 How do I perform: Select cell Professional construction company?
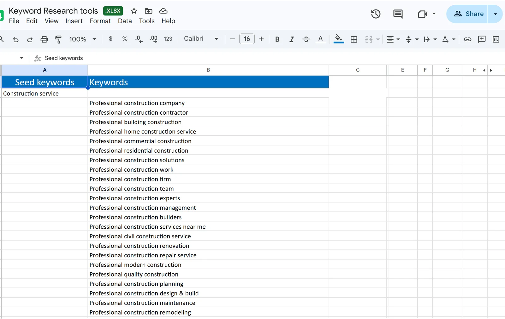[208, 103]
